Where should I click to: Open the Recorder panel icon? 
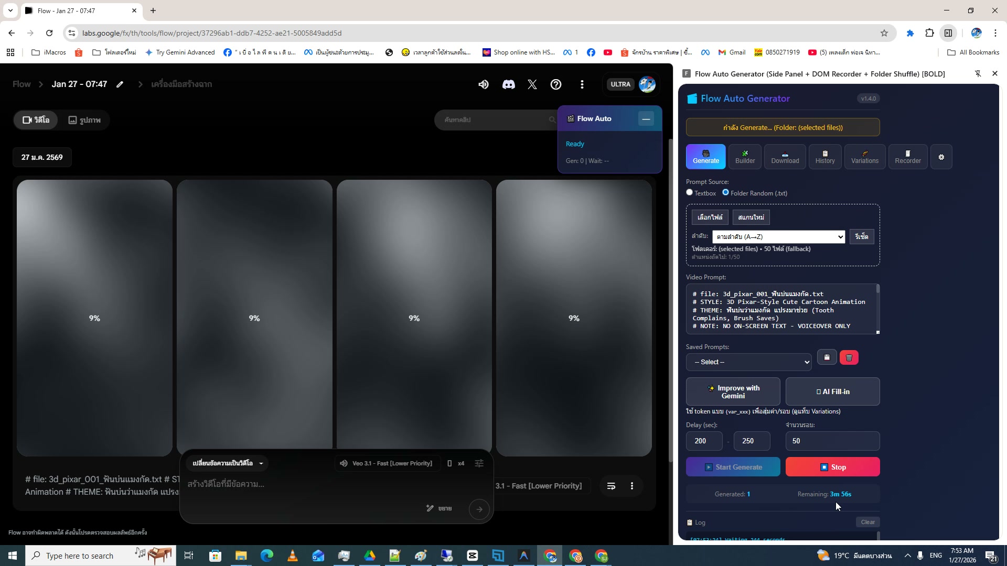pos(907,157)
